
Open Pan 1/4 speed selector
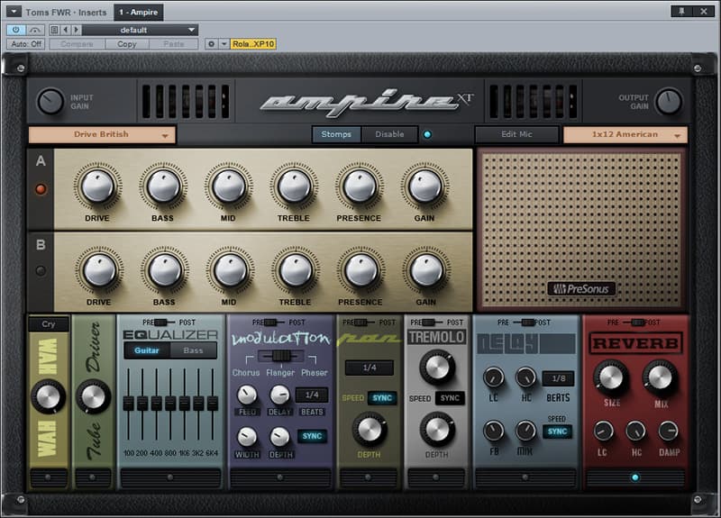370,368
